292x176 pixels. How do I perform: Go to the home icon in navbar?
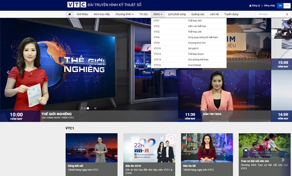(70, 14)
